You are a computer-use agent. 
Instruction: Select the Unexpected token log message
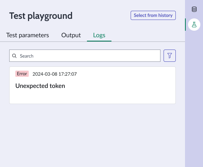pos(40,86)
